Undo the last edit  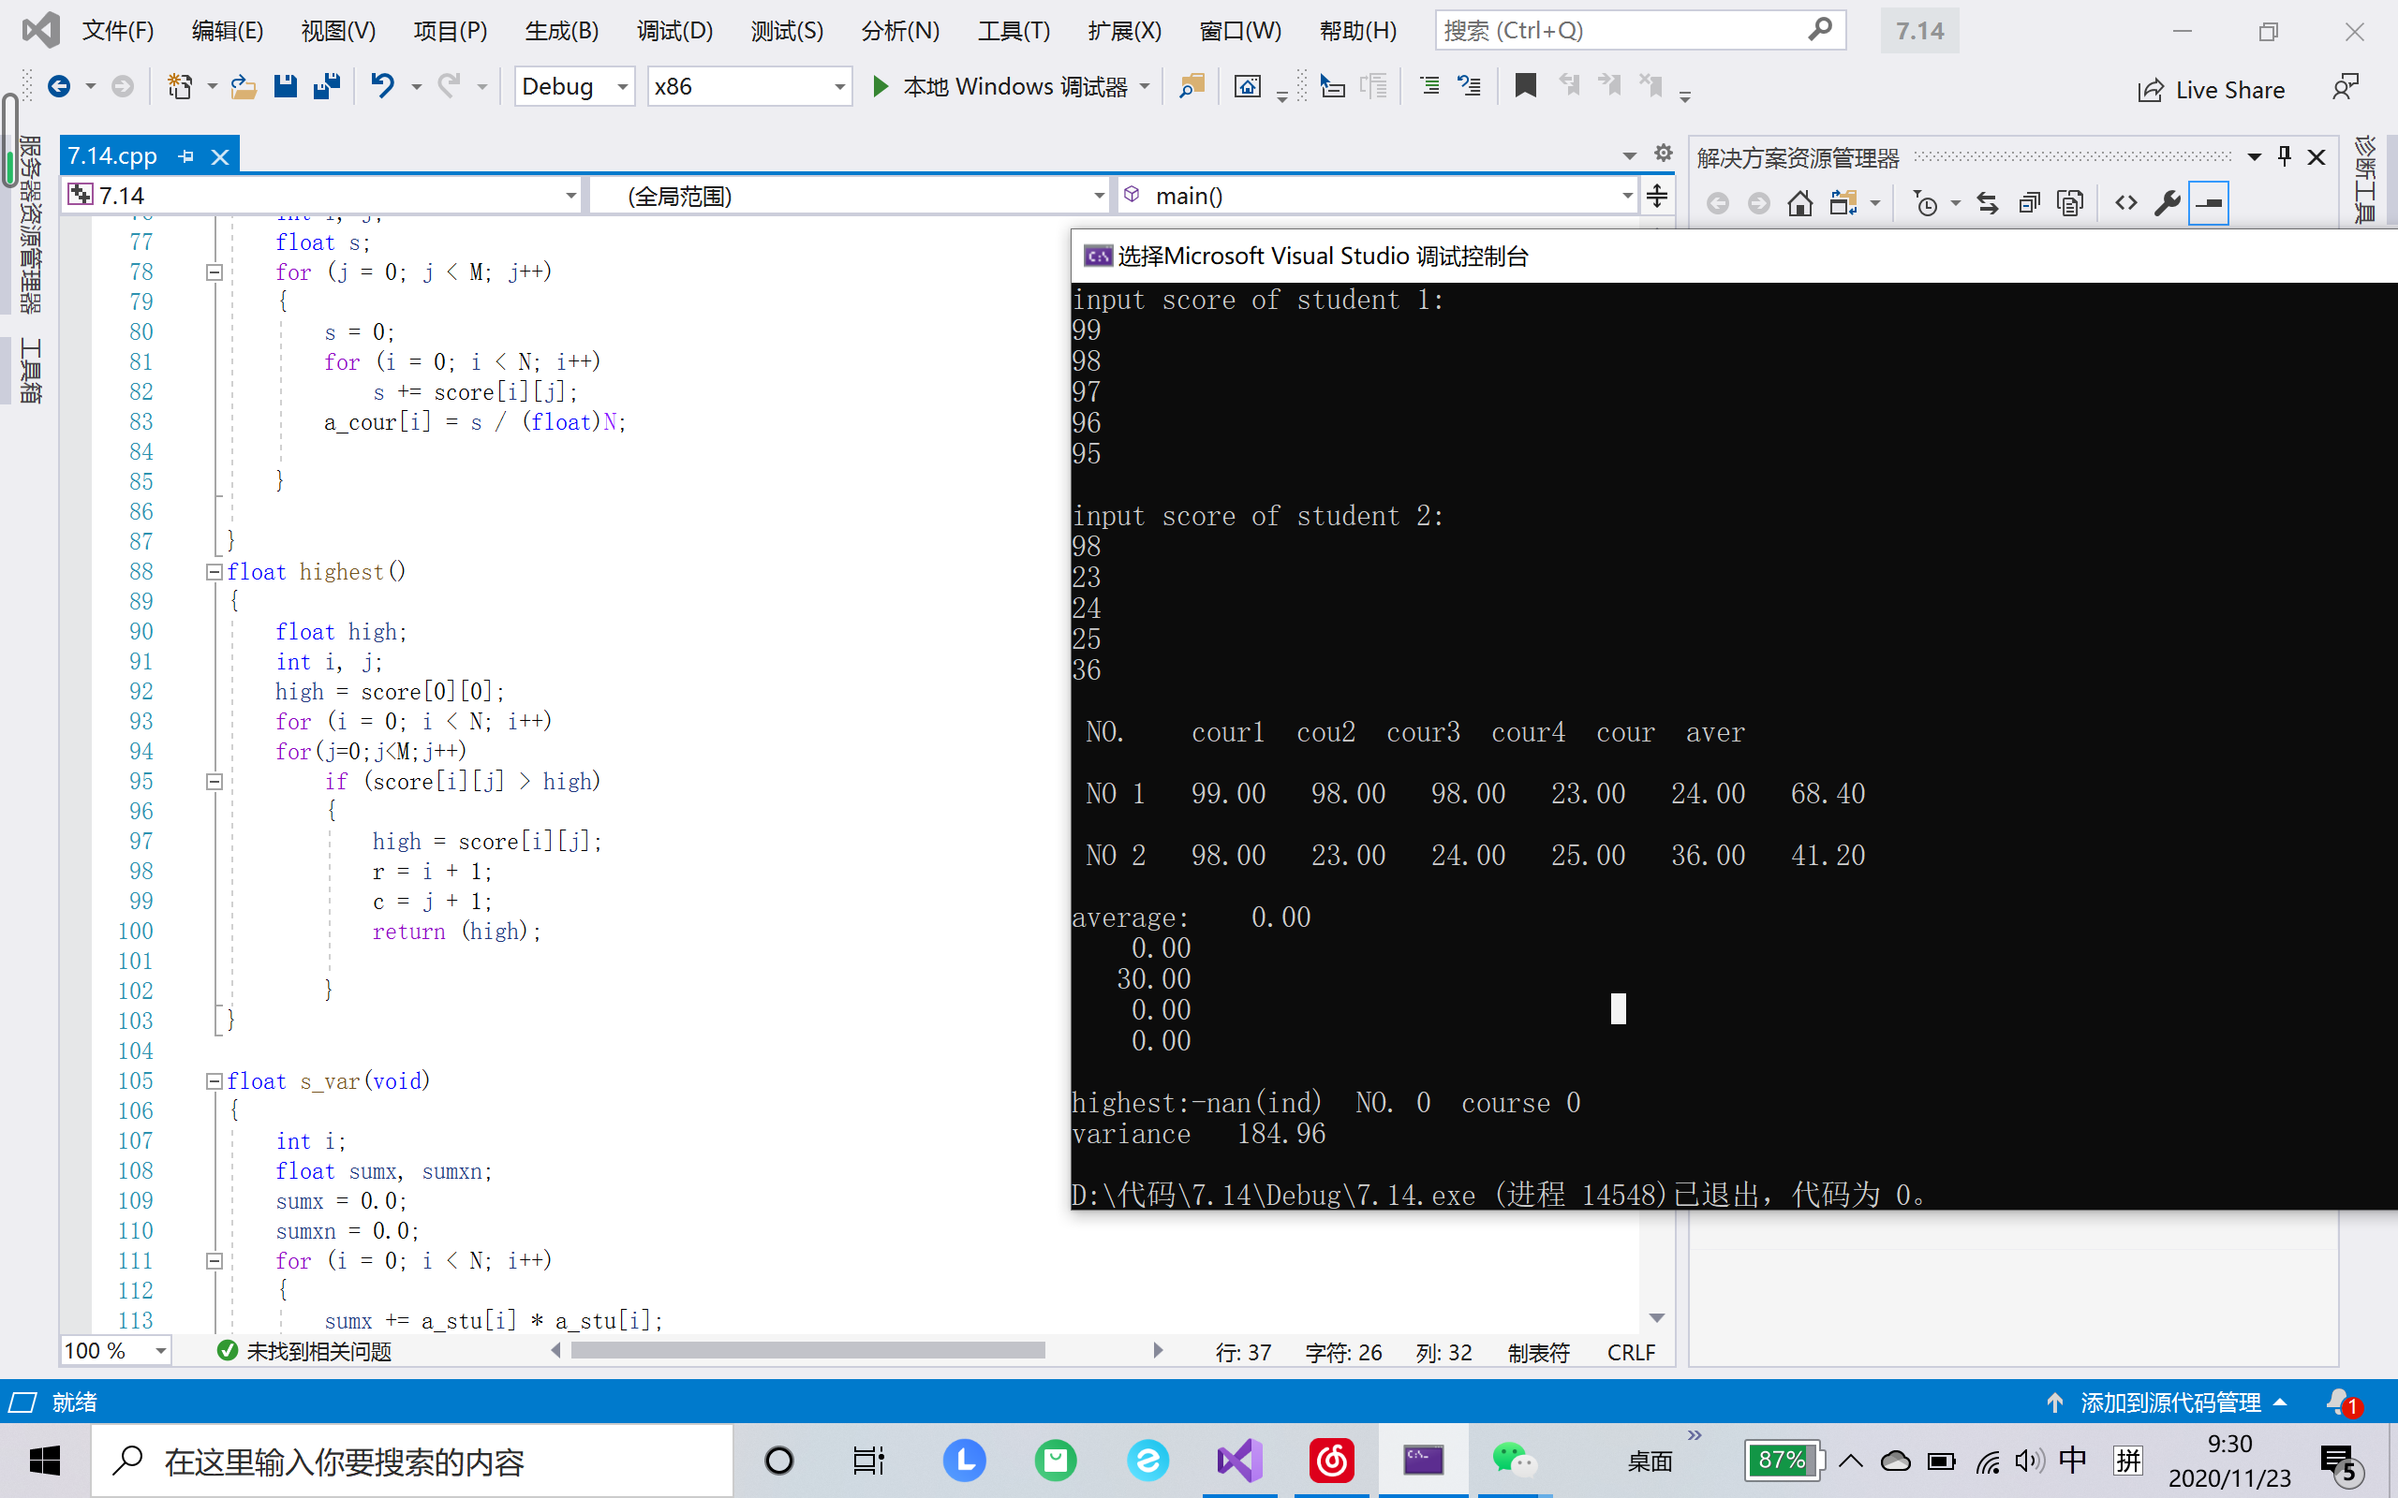click(382, 87)
